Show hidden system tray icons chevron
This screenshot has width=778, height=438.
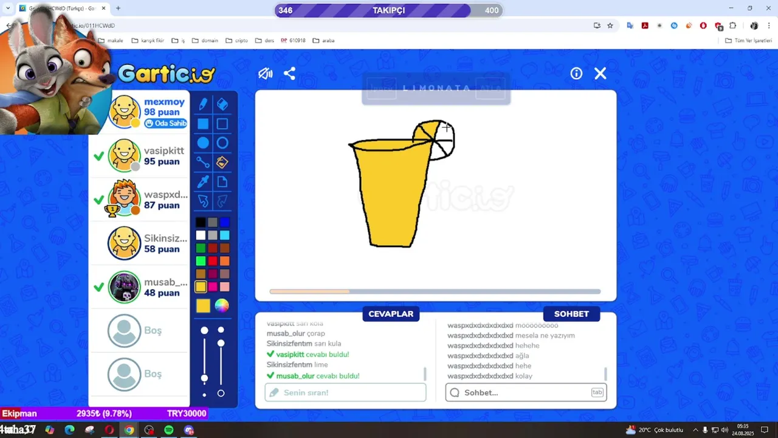[695, 430]
